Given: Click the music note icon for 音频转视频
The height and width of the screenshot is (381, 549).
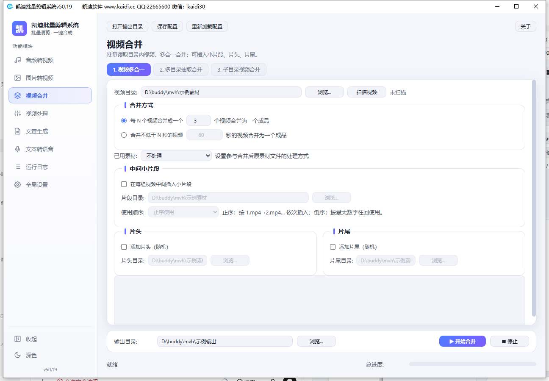Looking at the screenshot, I should tap(18, 60).
